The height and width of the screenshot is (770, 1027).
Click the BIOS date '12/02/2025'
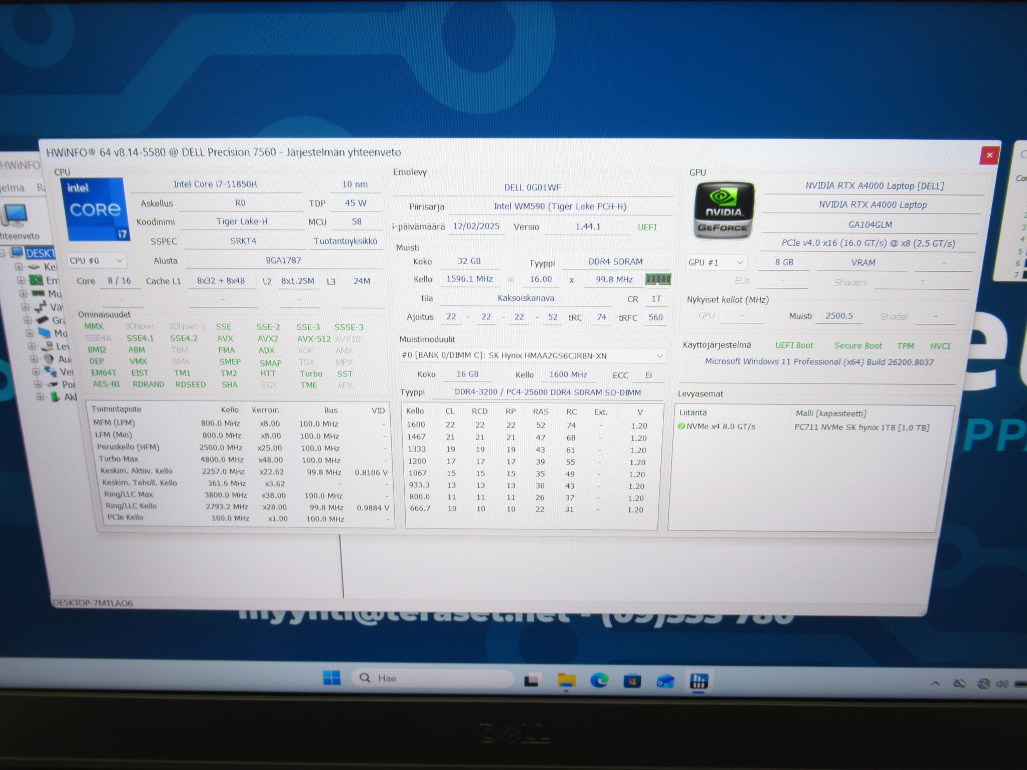coord(476,227)
